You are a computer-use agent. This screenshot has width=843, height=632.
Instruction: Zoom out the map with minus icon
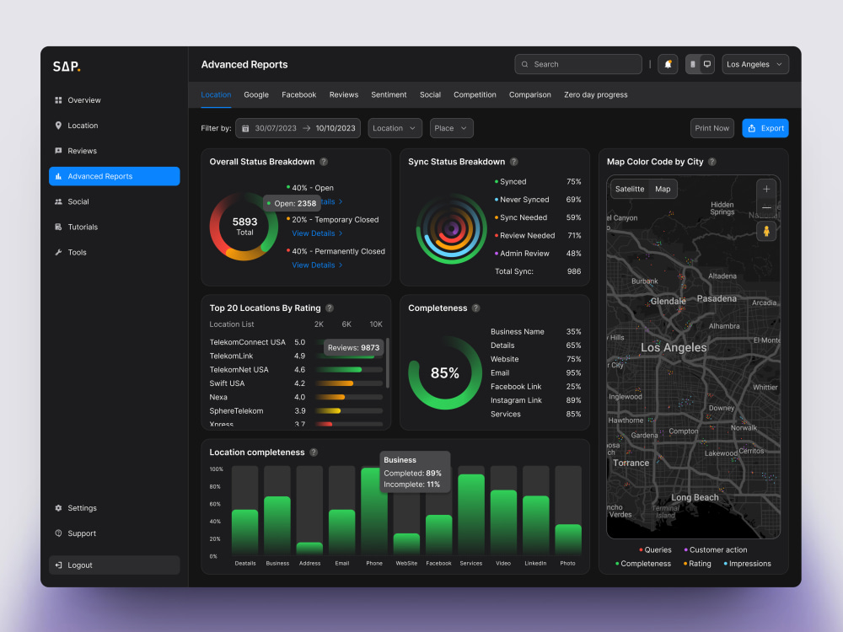pos(766,207)
